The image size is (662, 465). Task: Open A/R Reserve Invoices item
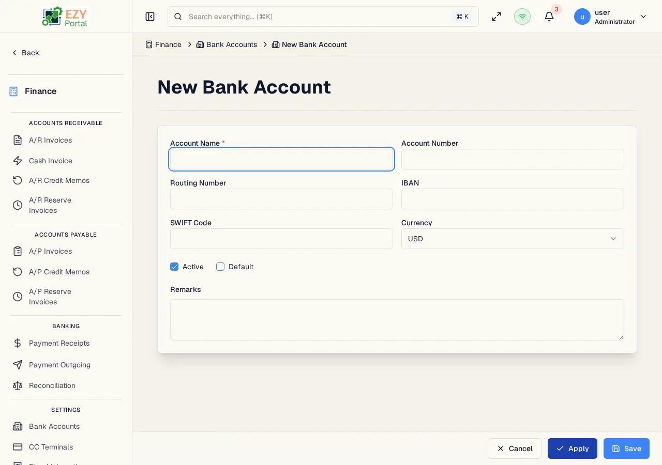pyautogui.click(x=50, y=205)
